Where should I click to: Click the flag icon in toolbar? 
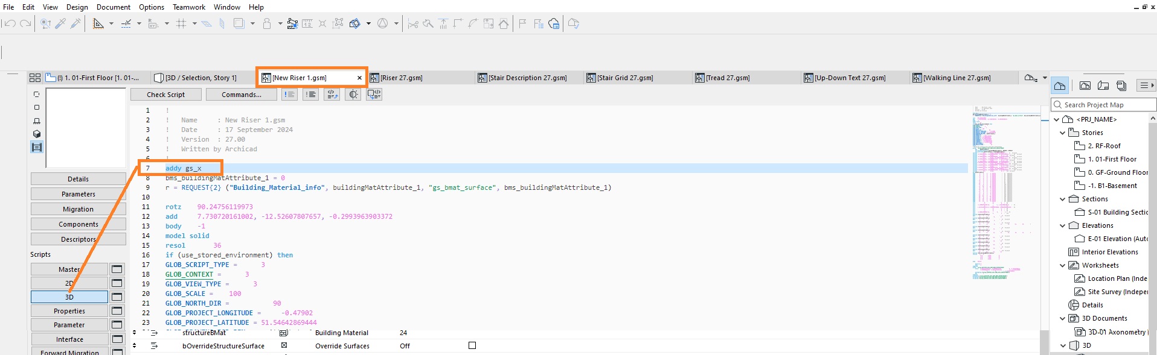[522, 24]
